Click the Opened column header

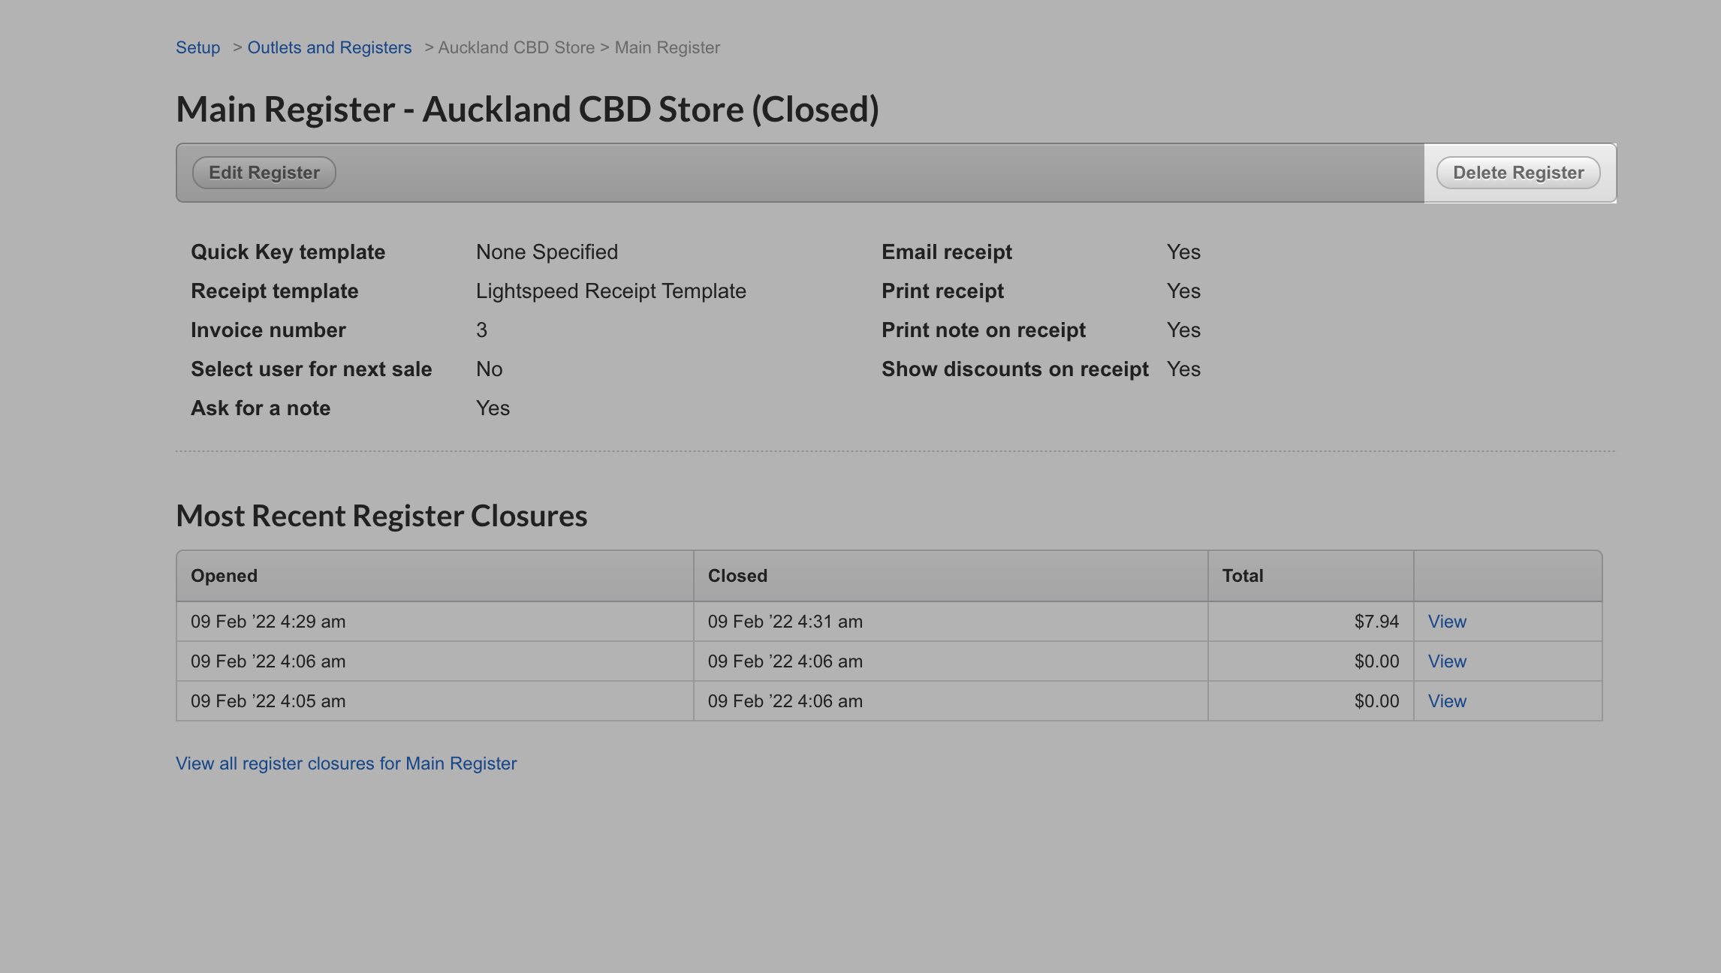[x=224, y=576]
